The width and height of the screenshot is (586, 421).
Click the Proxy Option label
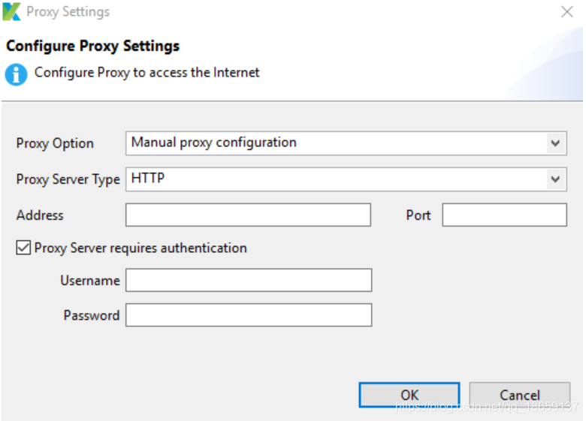point(55,143)
